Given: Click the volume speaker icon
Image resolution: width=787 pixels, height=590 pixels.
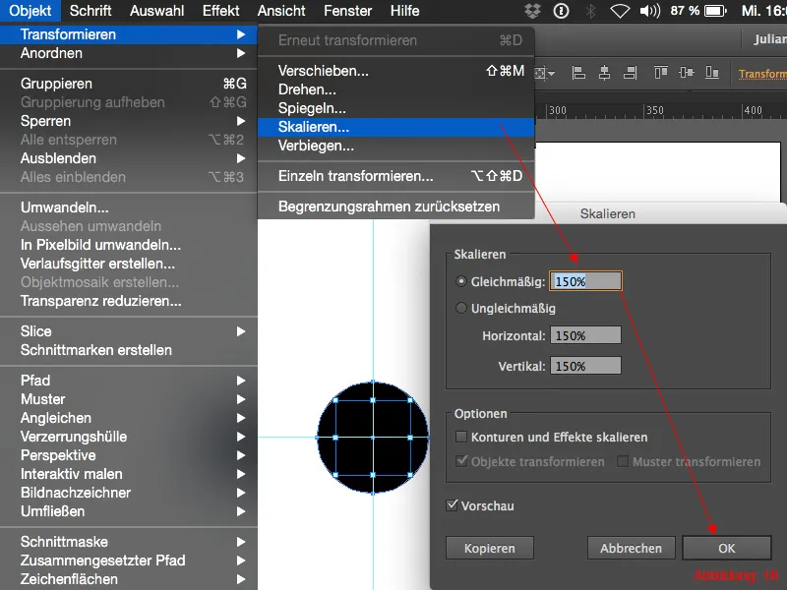Looking at the screenshot, I should 650,11.
